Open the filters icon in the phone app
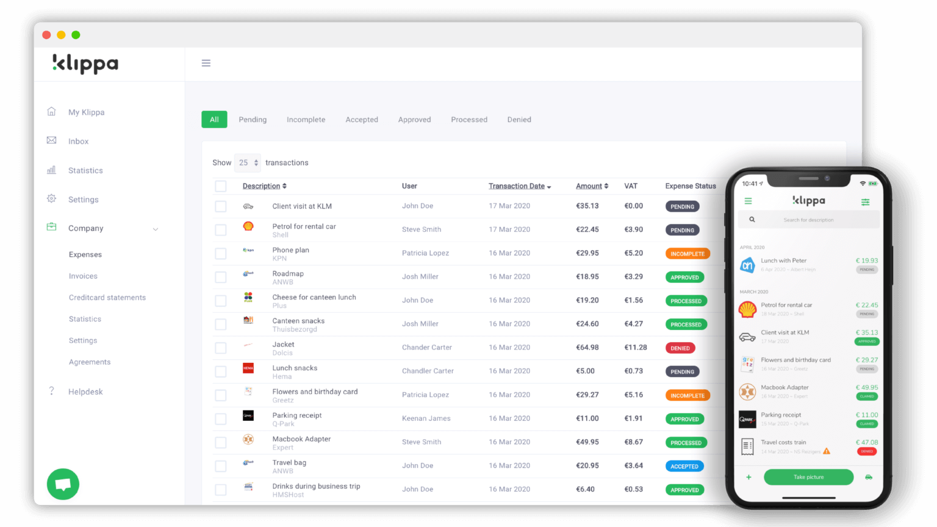The image size is (937, 527). pyautogui.click(x=866, y=202)
